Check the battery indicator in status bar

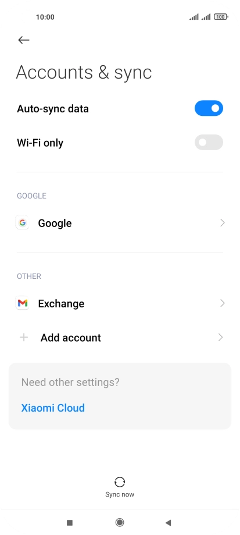point(221,17)
